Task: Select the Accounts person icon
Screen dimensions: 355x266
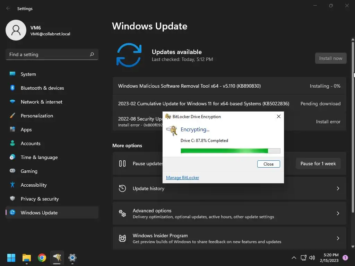Action: 12,143
